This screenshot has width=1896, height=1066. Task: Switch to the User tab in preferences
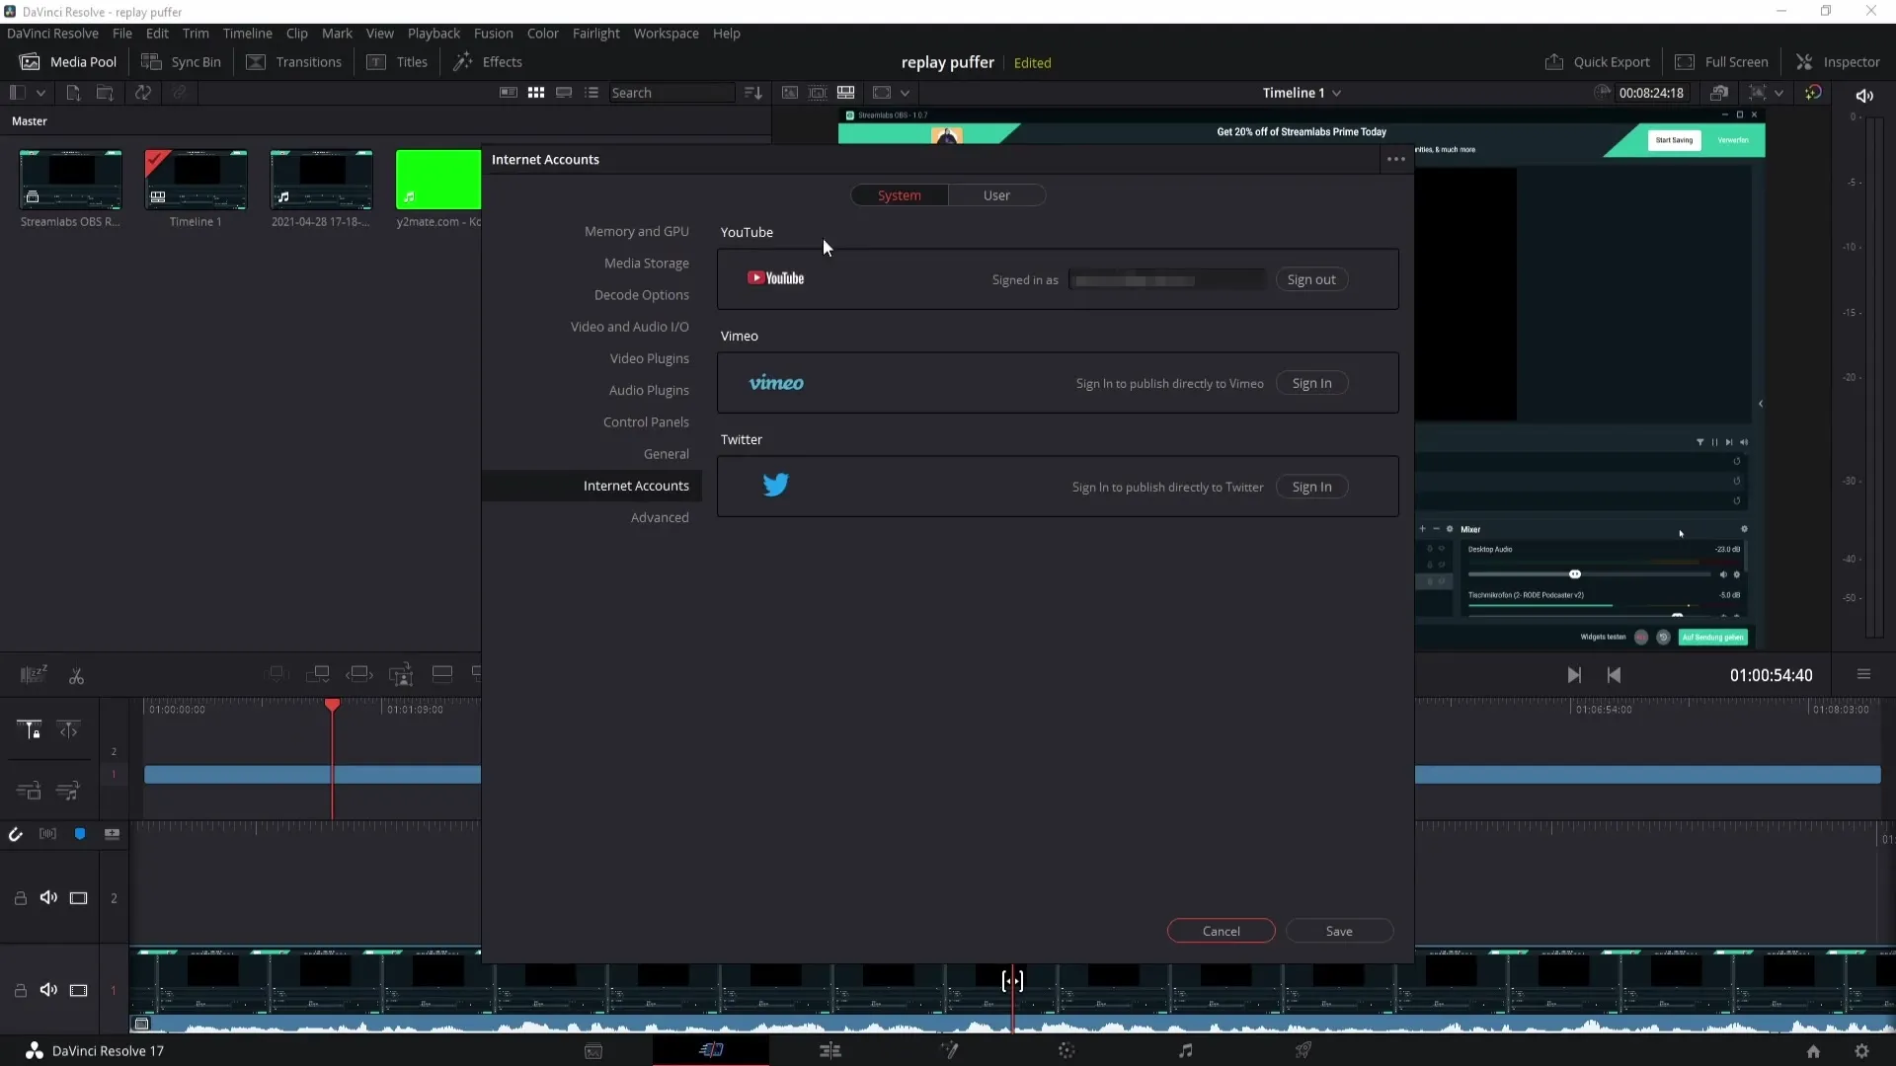[x=997, y=195]
